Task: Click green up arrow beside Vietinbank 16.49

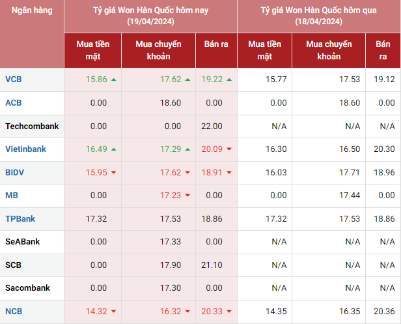Action: (x=114, y=149)
